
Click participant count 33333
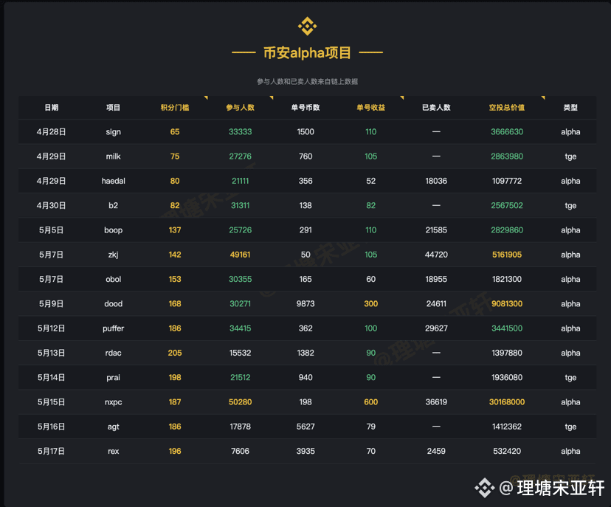(240, 131)
